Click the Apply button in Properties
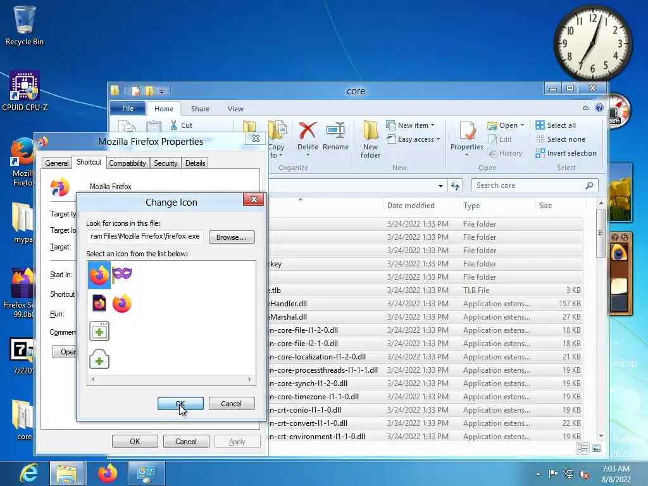 [x=237, y=441]
